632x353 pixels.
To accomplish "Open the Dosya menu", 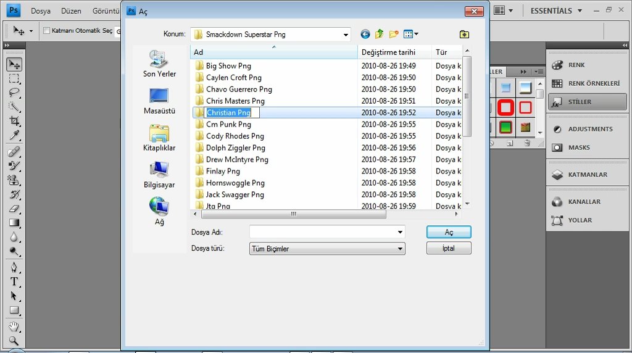I will 41,11.
